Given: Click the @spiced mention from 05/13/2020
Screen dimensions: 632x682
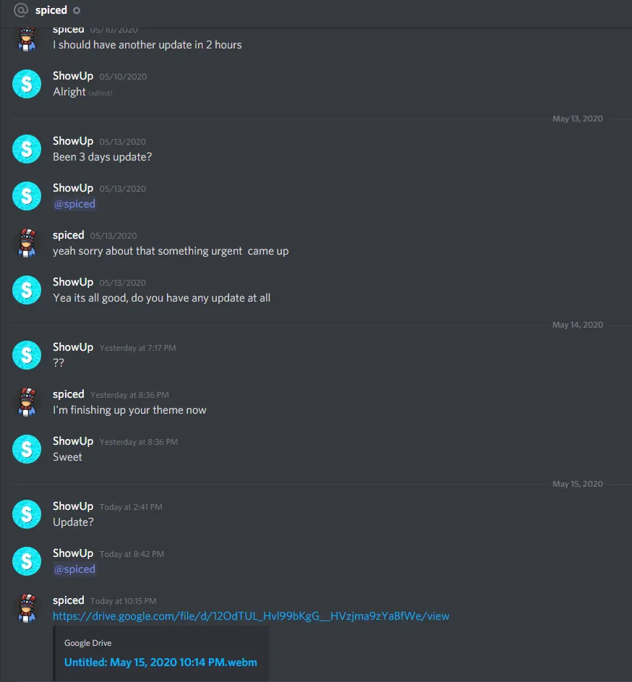Looking at the screenshot, I should pos(74,204).
